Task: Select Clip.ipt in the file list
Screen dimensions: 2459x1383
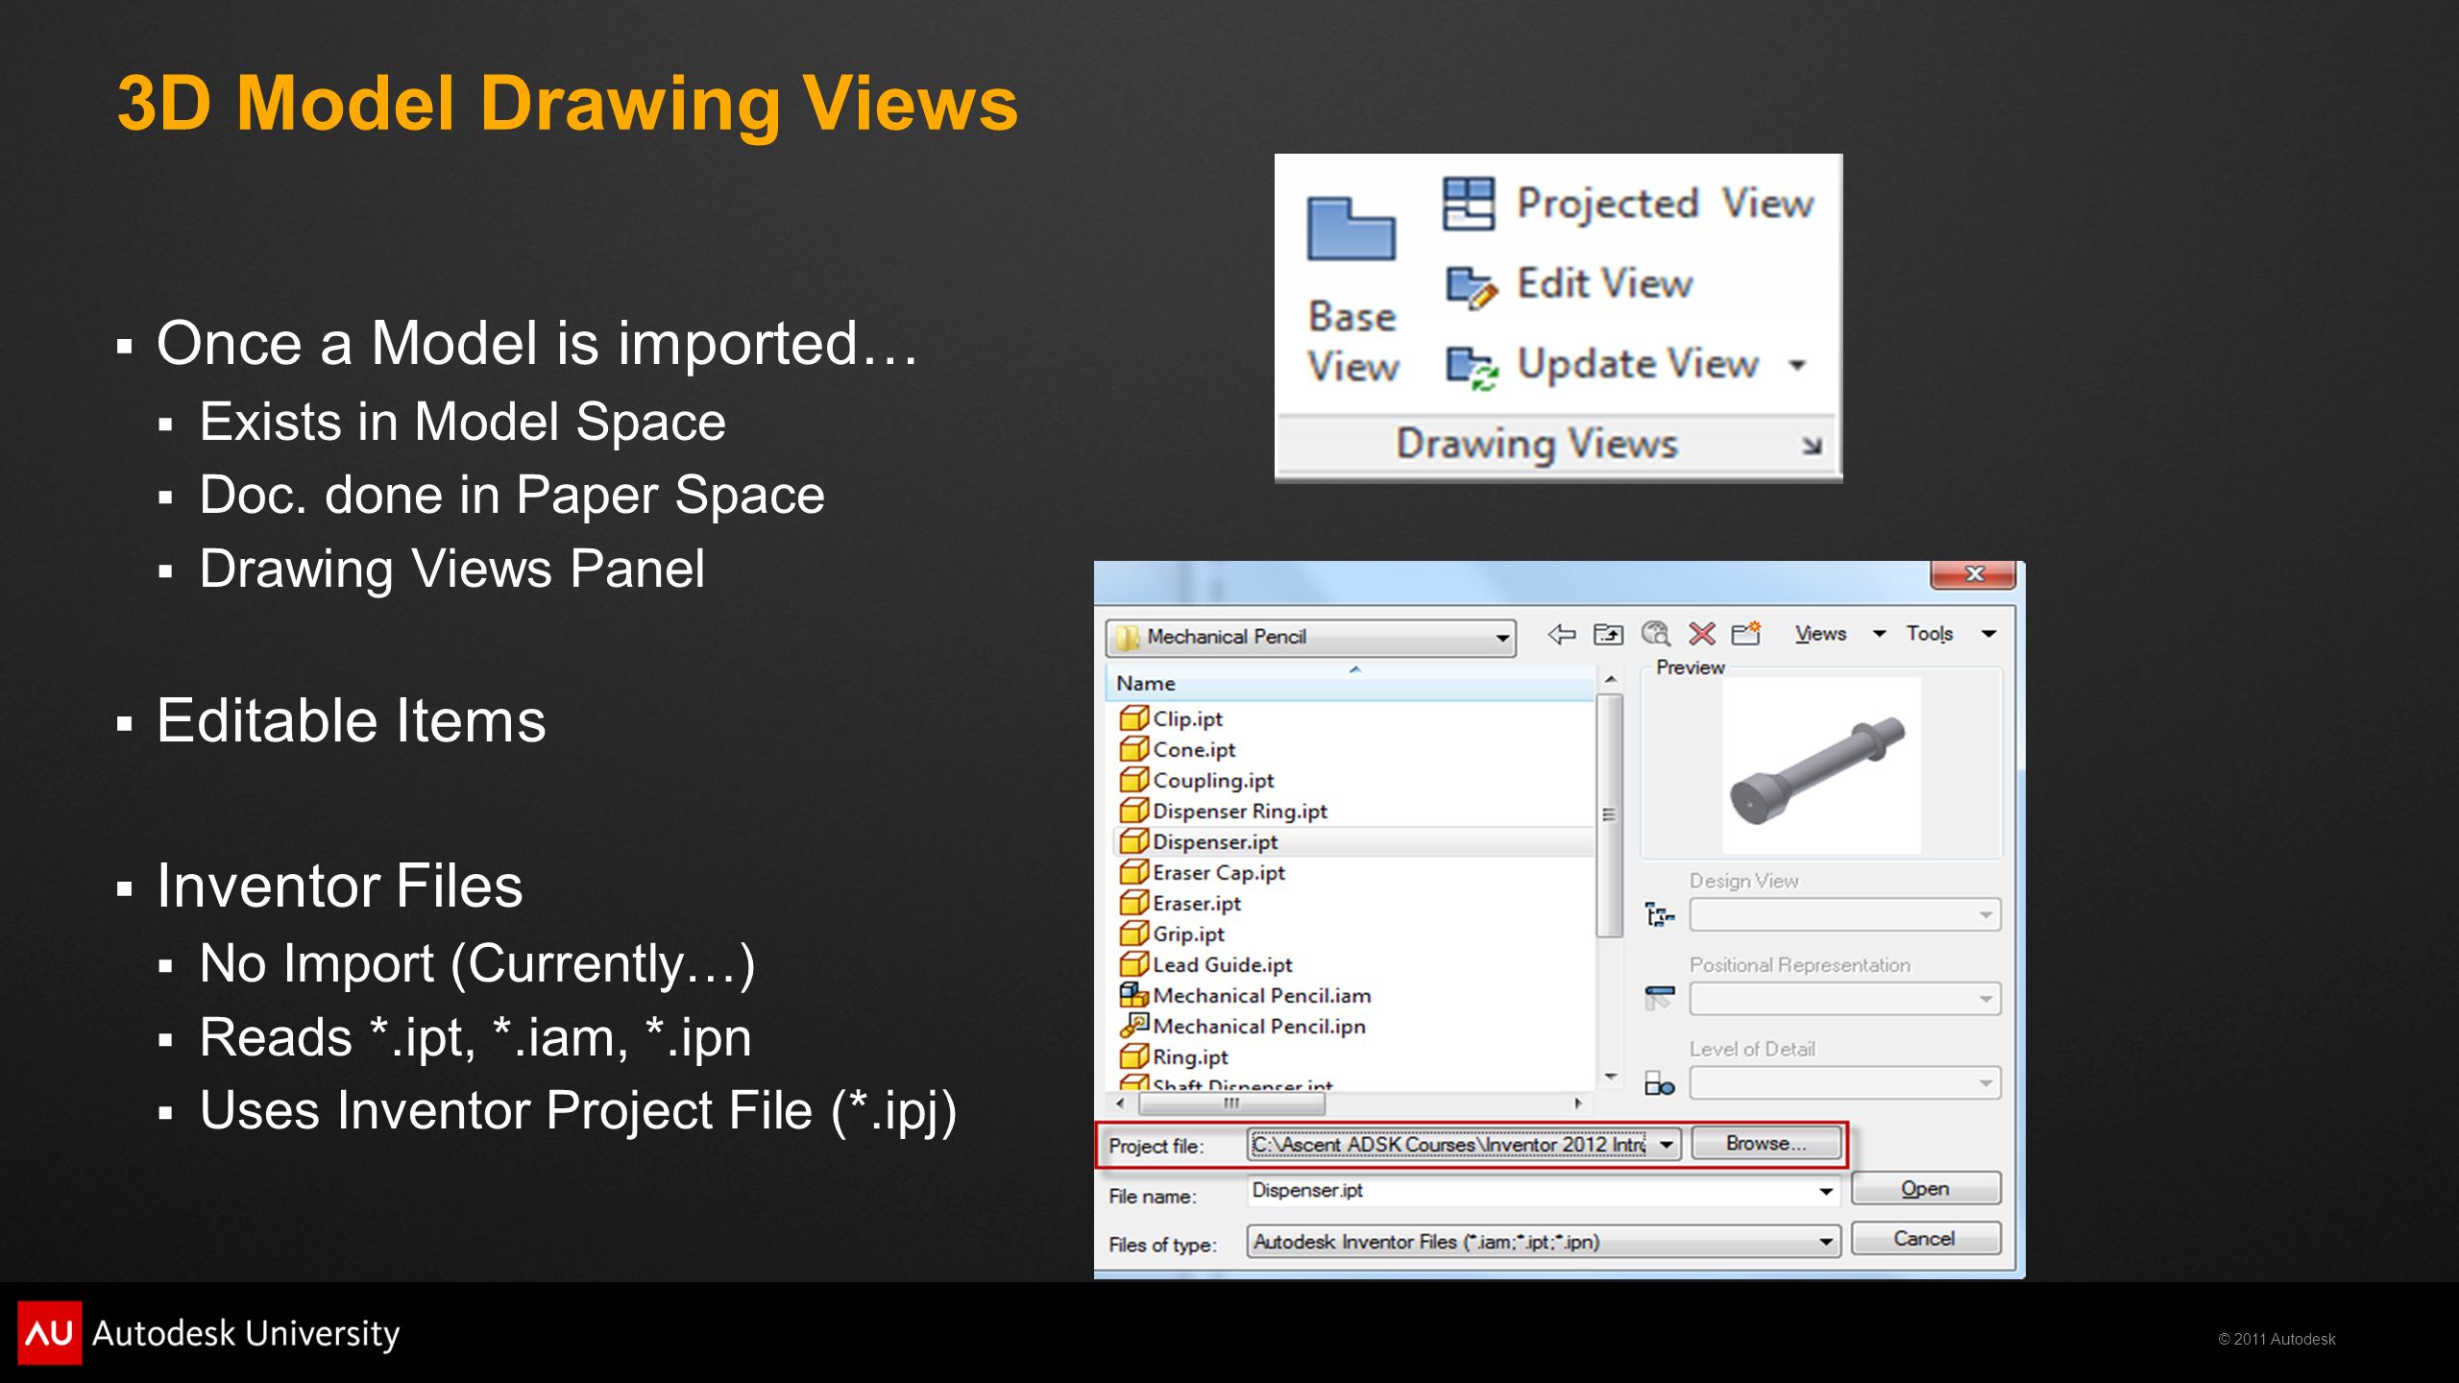Action: click(x=1187, y=718)
